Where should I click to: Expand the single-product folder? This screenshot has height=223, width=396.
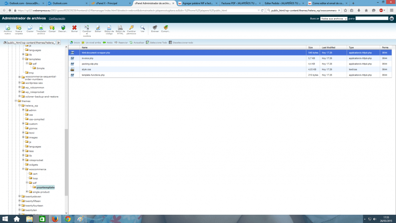[27, 192]
